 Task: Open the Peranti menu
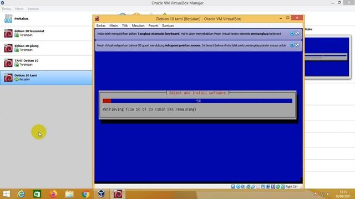(x=153, y=26)
